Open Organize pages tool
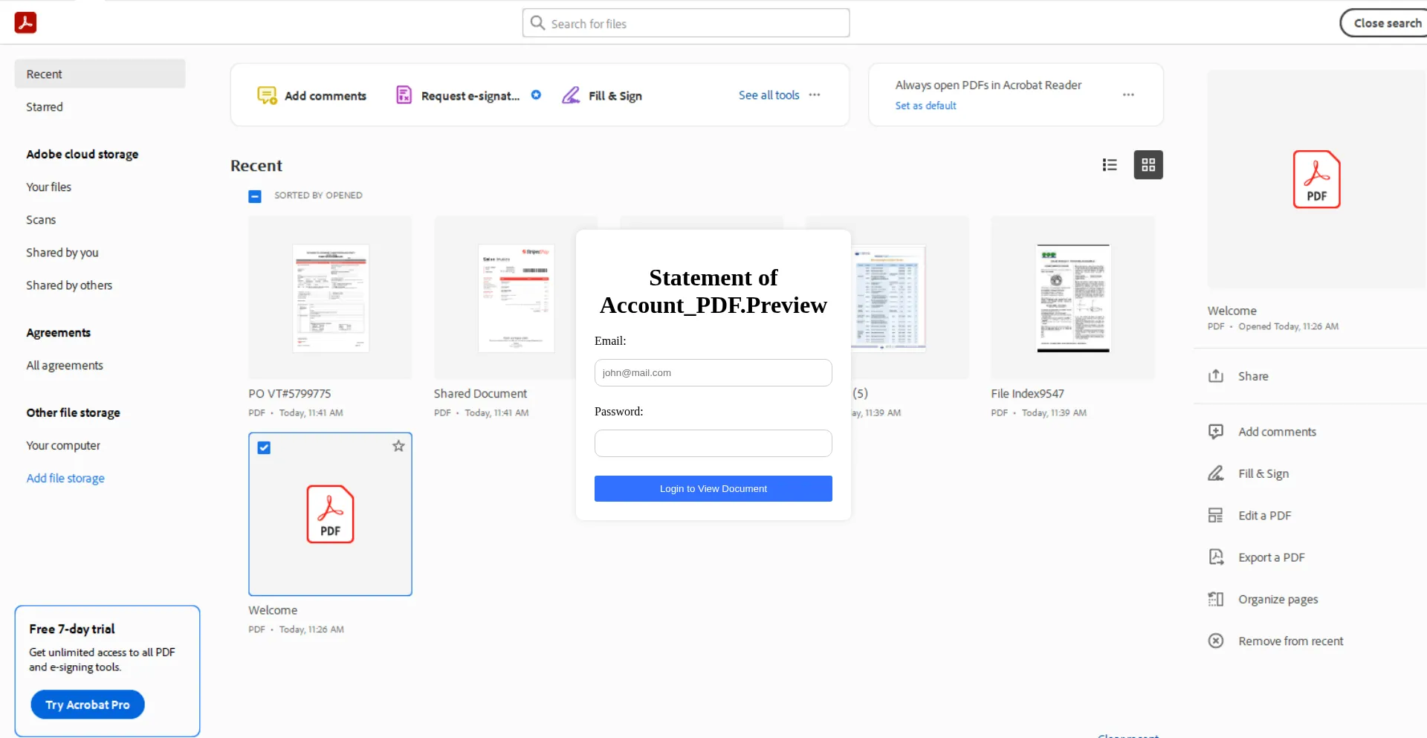Screen dimensions: 1427x738 coord(1278,598)
